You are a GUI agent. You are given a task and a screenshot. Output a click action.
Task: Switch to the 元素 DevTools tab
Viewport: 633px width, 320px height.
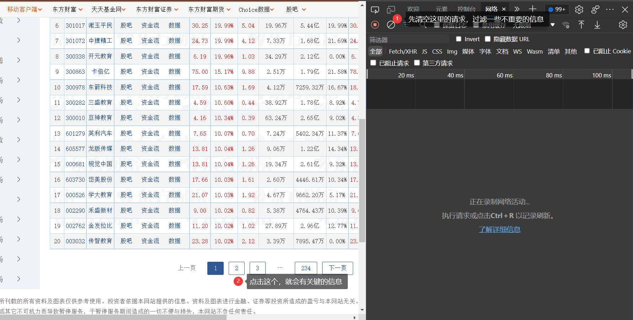pyautogui.click(x=442, y=9)
